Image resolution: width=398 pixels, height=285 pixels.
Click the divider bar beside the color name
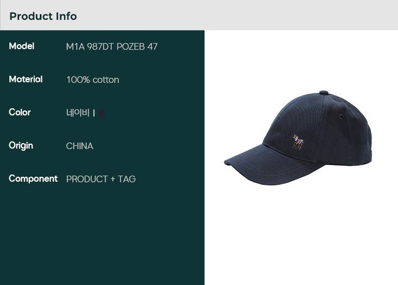[x=94, y=113]
